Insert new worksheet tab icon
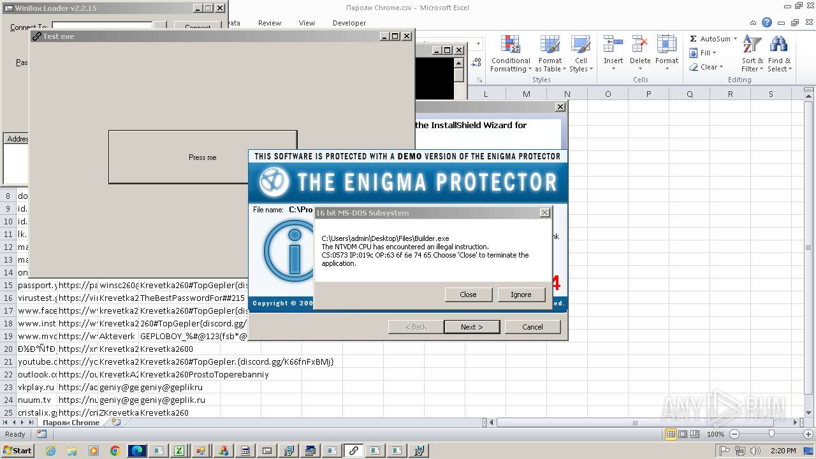 click(115, 422)
